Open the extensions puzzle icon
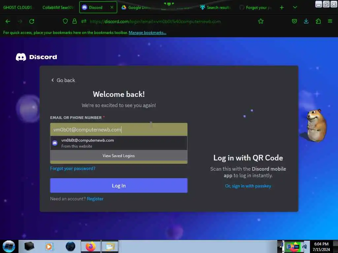This screenshot has width=338, height=253. point(318,21)
